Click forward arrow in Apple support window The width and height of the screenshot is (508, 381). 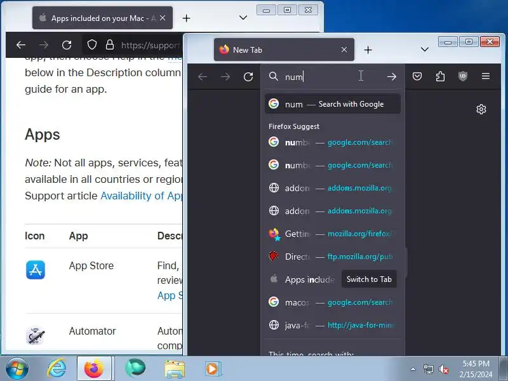tap(43, 44)
